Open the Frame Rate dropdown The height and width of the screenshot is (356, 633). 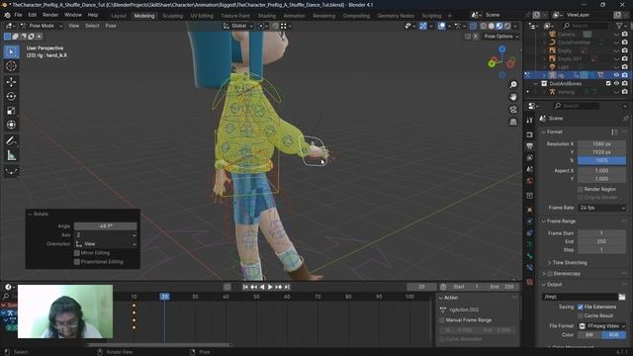tap(602, 208)
